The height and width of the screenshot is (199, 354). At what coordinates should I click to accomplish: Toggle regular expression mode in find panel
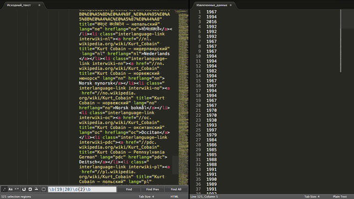(4, 189)
